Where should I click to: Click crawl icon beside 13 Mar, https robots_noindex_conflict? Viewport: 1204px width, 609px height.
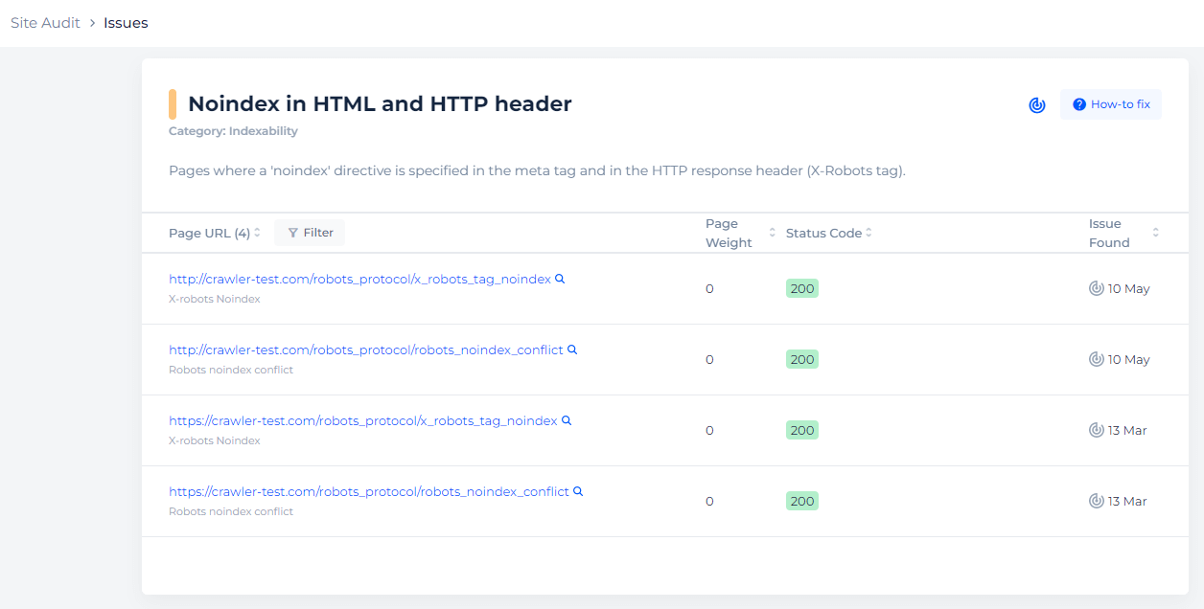1097,501
